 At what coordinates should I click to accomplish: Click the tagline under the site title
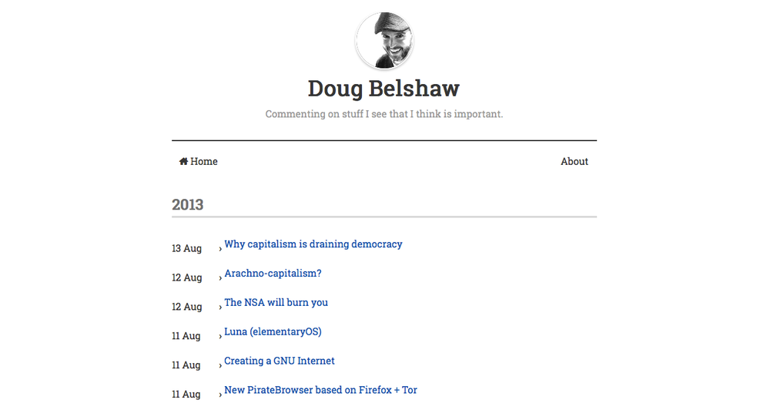click(383, 114)
